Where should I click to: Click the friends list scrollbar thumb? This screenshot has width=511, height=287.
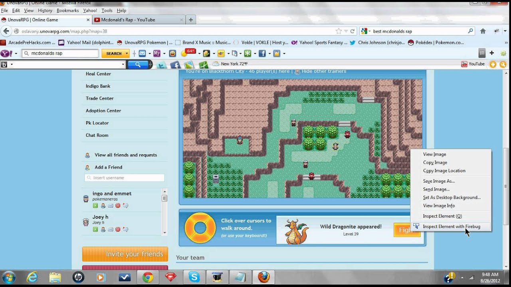pyautogui.click(x=164, y=198)
